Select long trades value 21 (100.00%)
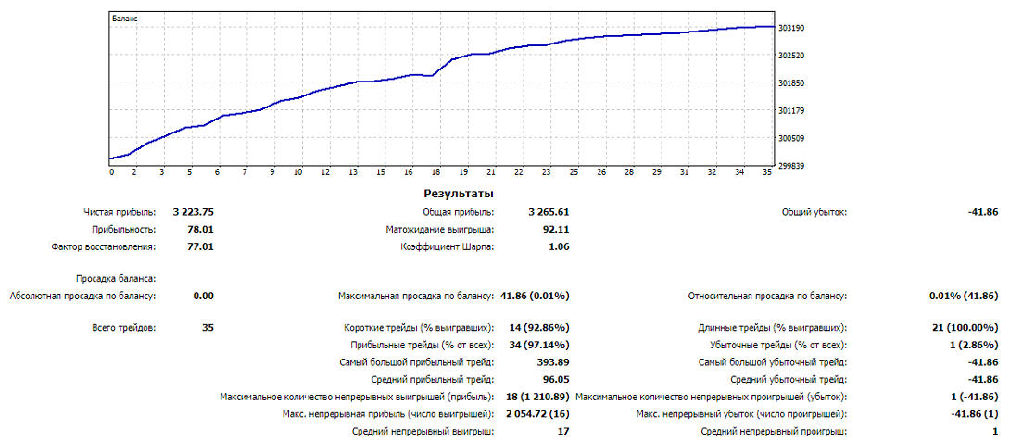The height and width of the screenshot is (442, 1022). 966,327
